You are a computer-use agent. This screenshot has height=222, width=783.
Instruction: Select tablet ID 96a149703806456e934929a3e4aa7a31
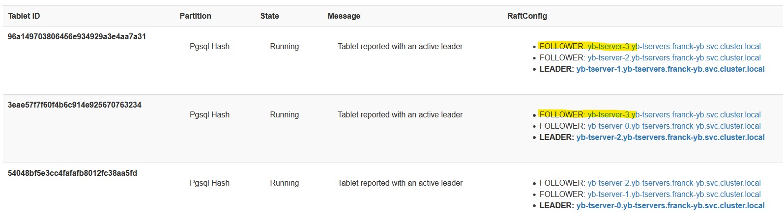tap(77, 36)
